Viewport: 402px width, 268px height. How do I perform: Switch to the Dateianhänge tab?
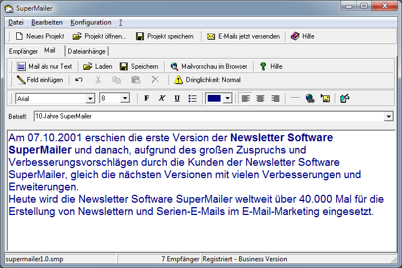click(x=87, y=51)
